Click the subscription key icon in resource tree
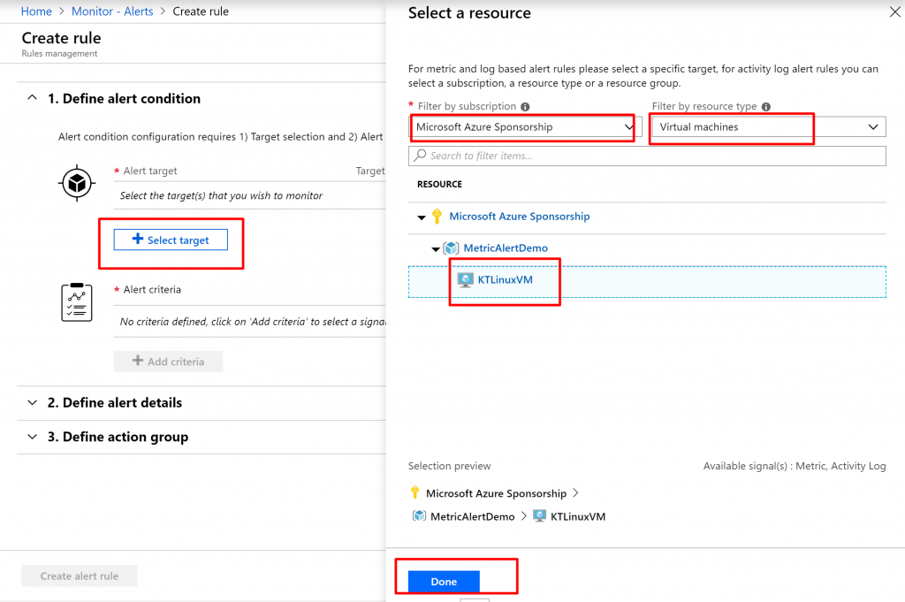This screenshot has width=905, height=602. coord(437,217)
